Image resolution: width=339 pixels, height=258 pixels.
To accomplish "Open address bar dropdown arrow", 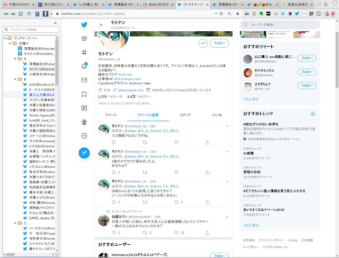I will pyautogui.click(x=216, y=14).
